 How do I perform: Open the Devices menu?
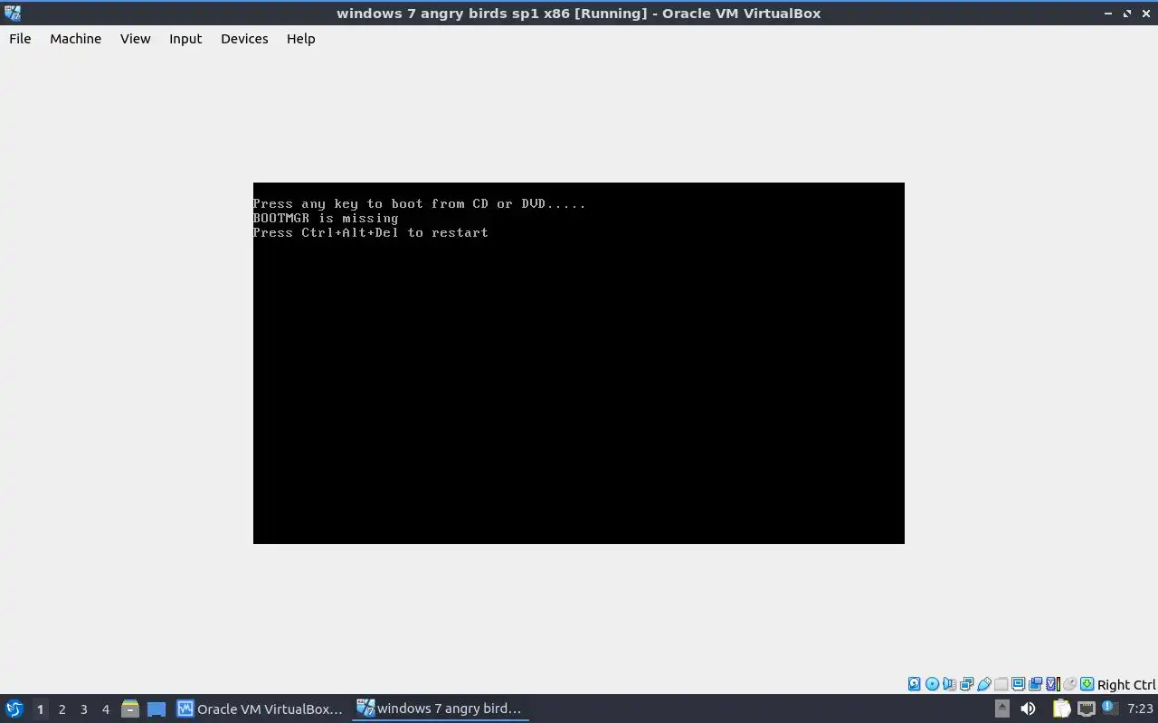pos(244,39)
